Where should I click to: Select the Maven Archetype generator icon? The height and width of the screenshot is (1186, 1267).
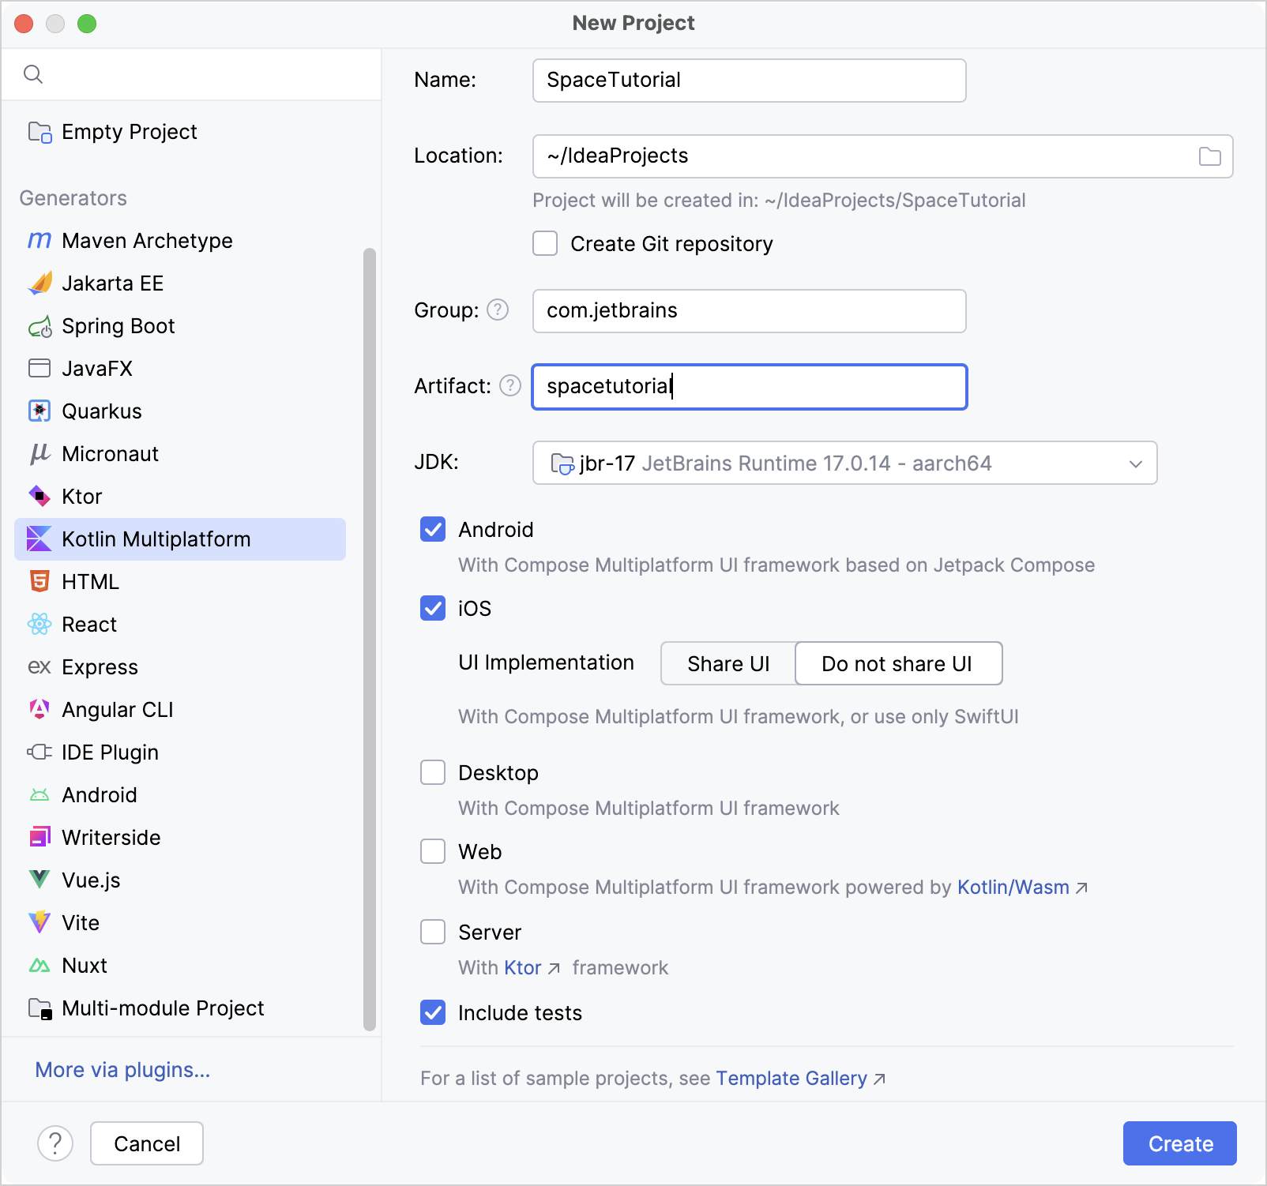39,240
